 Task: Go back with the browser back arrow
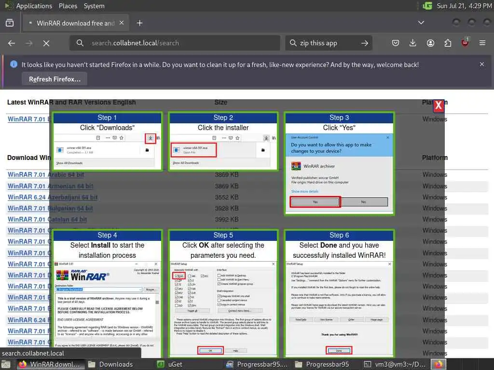pos(12,43)
